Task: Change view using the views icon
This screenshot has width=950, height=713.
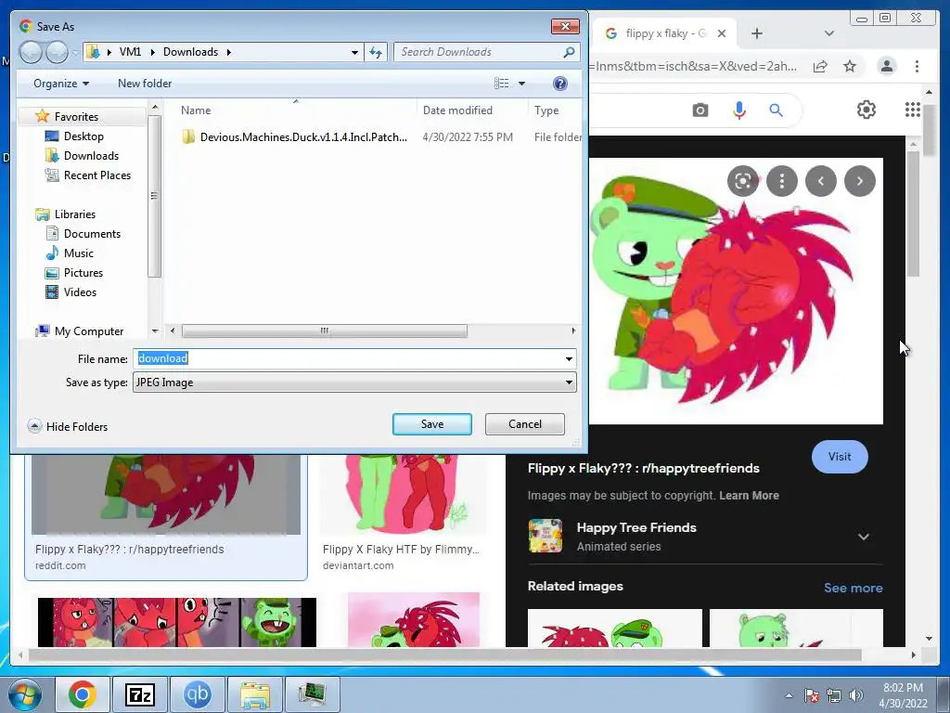Action: pyautogui.click(x=502, y=84)
